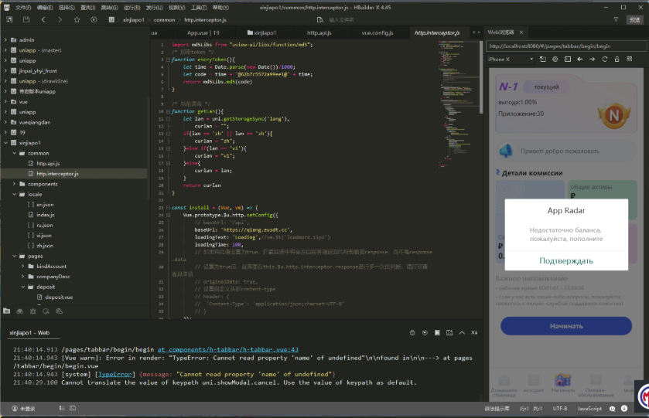Collapse the locale folder
Image resolution: width=649 pixels, height=418 pixels.
pos(14,195)
